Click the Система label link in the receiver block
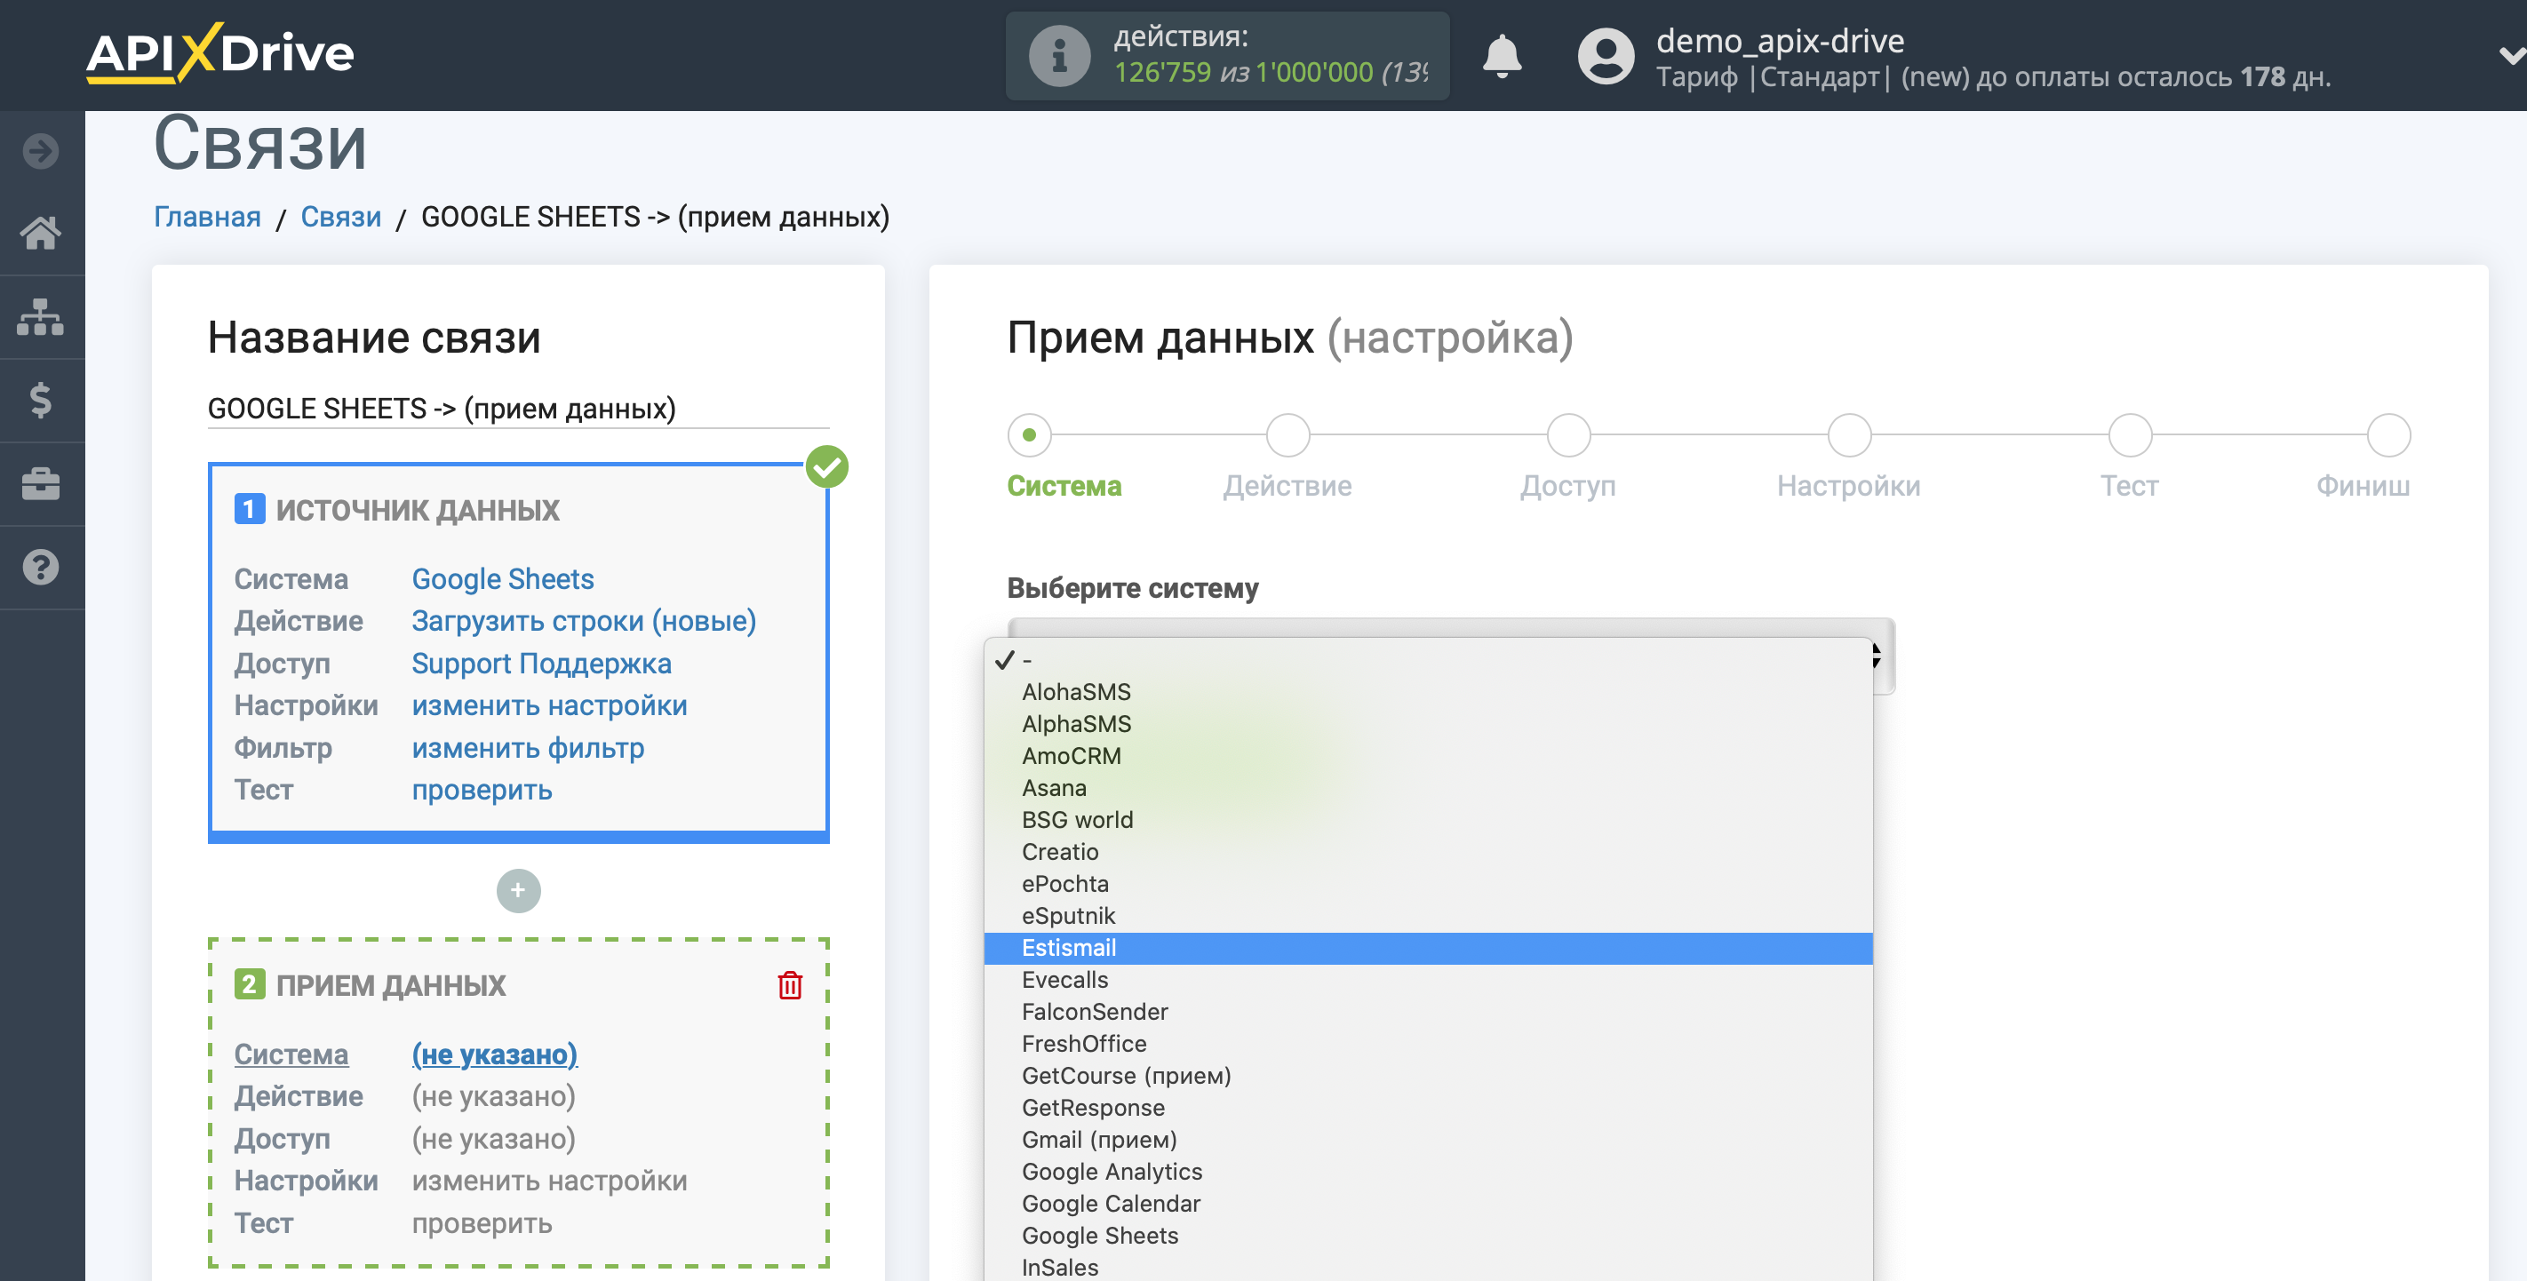2527x1281 pixels. (291, 1054)
